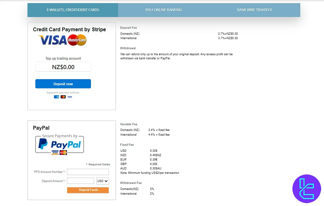324x206 pixels.
Task: Click the purple floating logo badge
Action: tap(307, 189)
